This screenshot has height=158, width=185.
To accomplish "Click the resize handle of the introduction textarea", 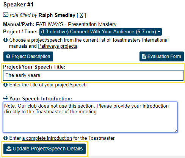I will click(175, 130).
